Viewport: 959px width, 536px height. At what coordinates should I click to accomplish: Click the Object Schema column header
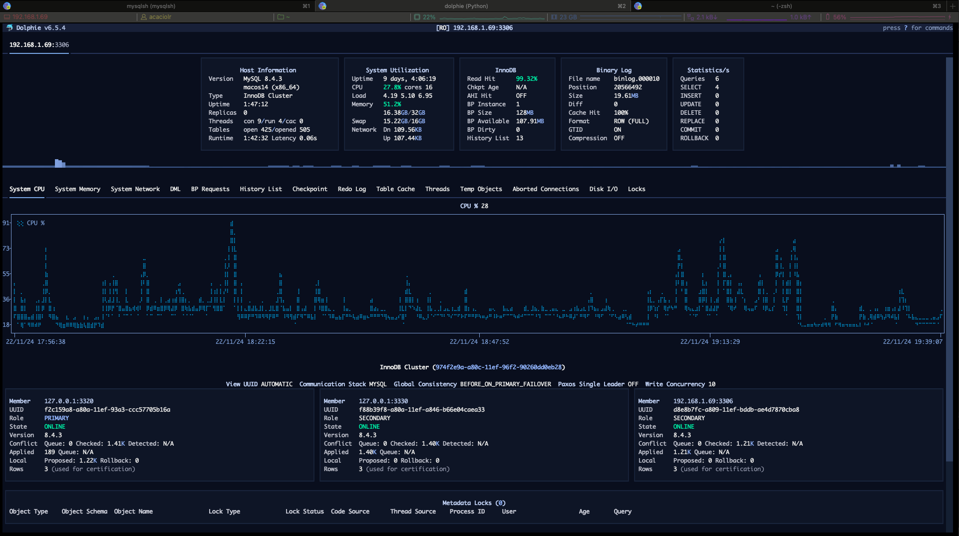click(84, 512)
